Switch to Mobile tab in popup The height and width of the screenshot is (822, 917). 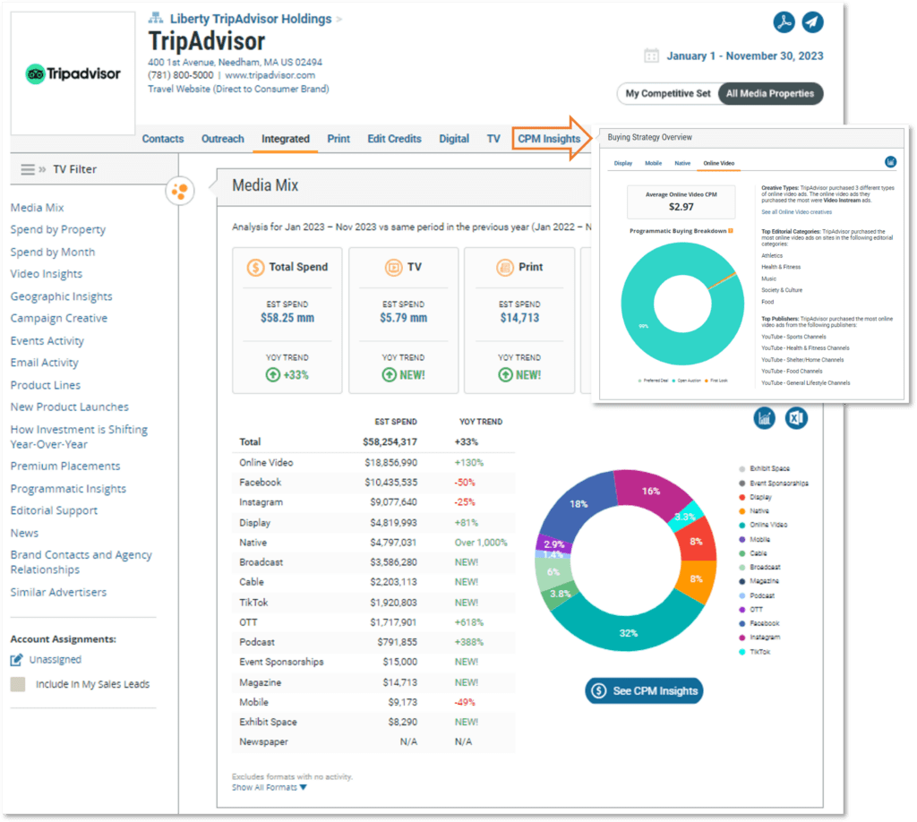(x=653, y=163)
